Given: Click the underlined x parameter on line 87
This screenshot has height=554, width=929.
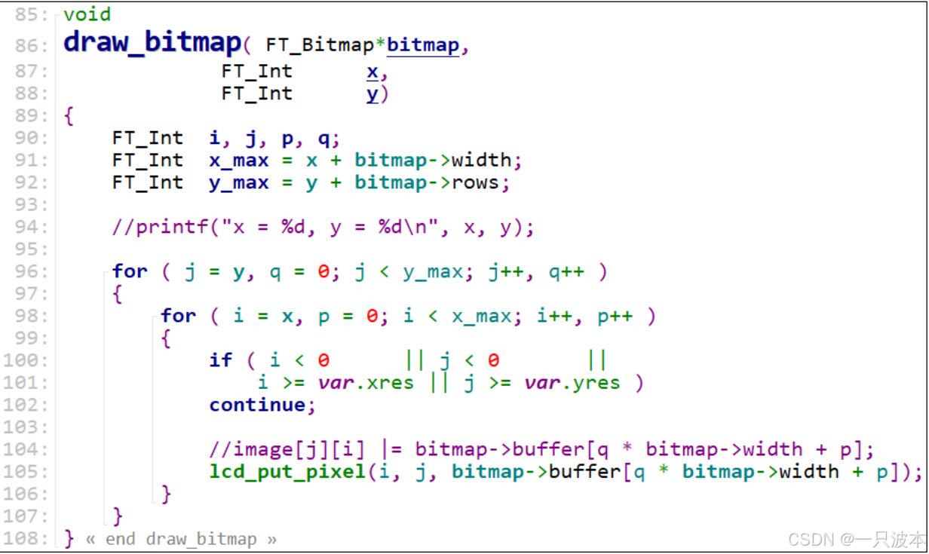Looking at the screenshot, I should (x=373, y=72).
